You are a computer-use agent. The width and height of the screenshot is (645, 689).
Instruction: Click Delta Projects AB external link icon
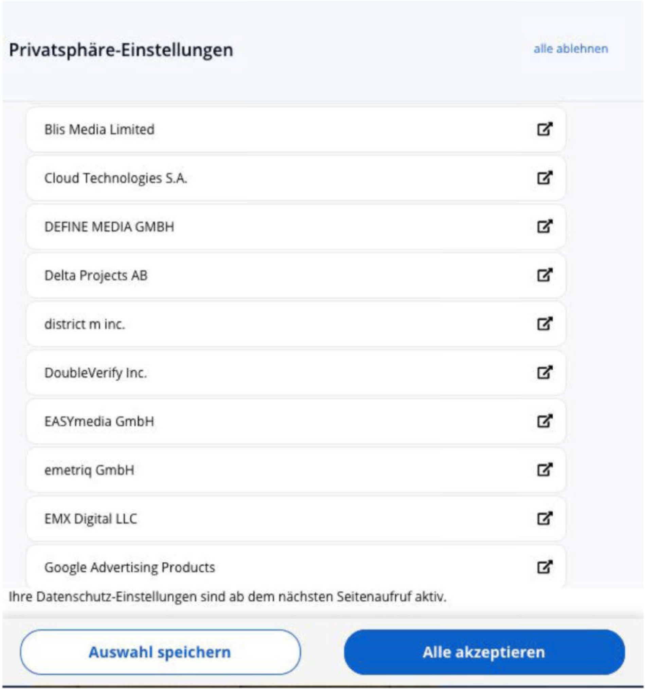point(544,275)
